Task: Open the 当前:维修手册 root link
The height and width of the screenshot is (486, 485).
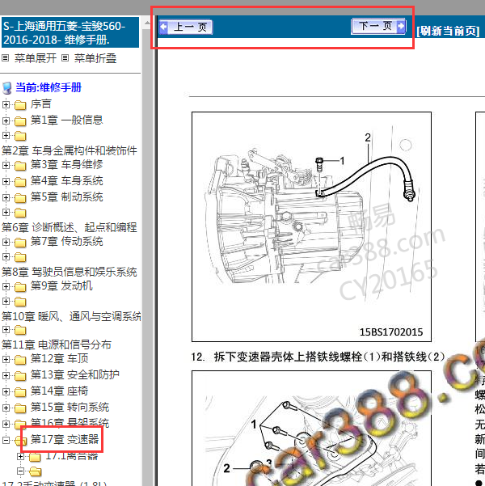Action: coord(48,87)
